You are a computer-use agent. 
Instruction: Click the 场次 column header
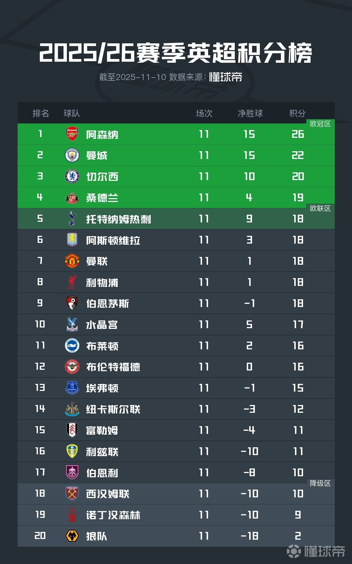(x=204, y=113)
